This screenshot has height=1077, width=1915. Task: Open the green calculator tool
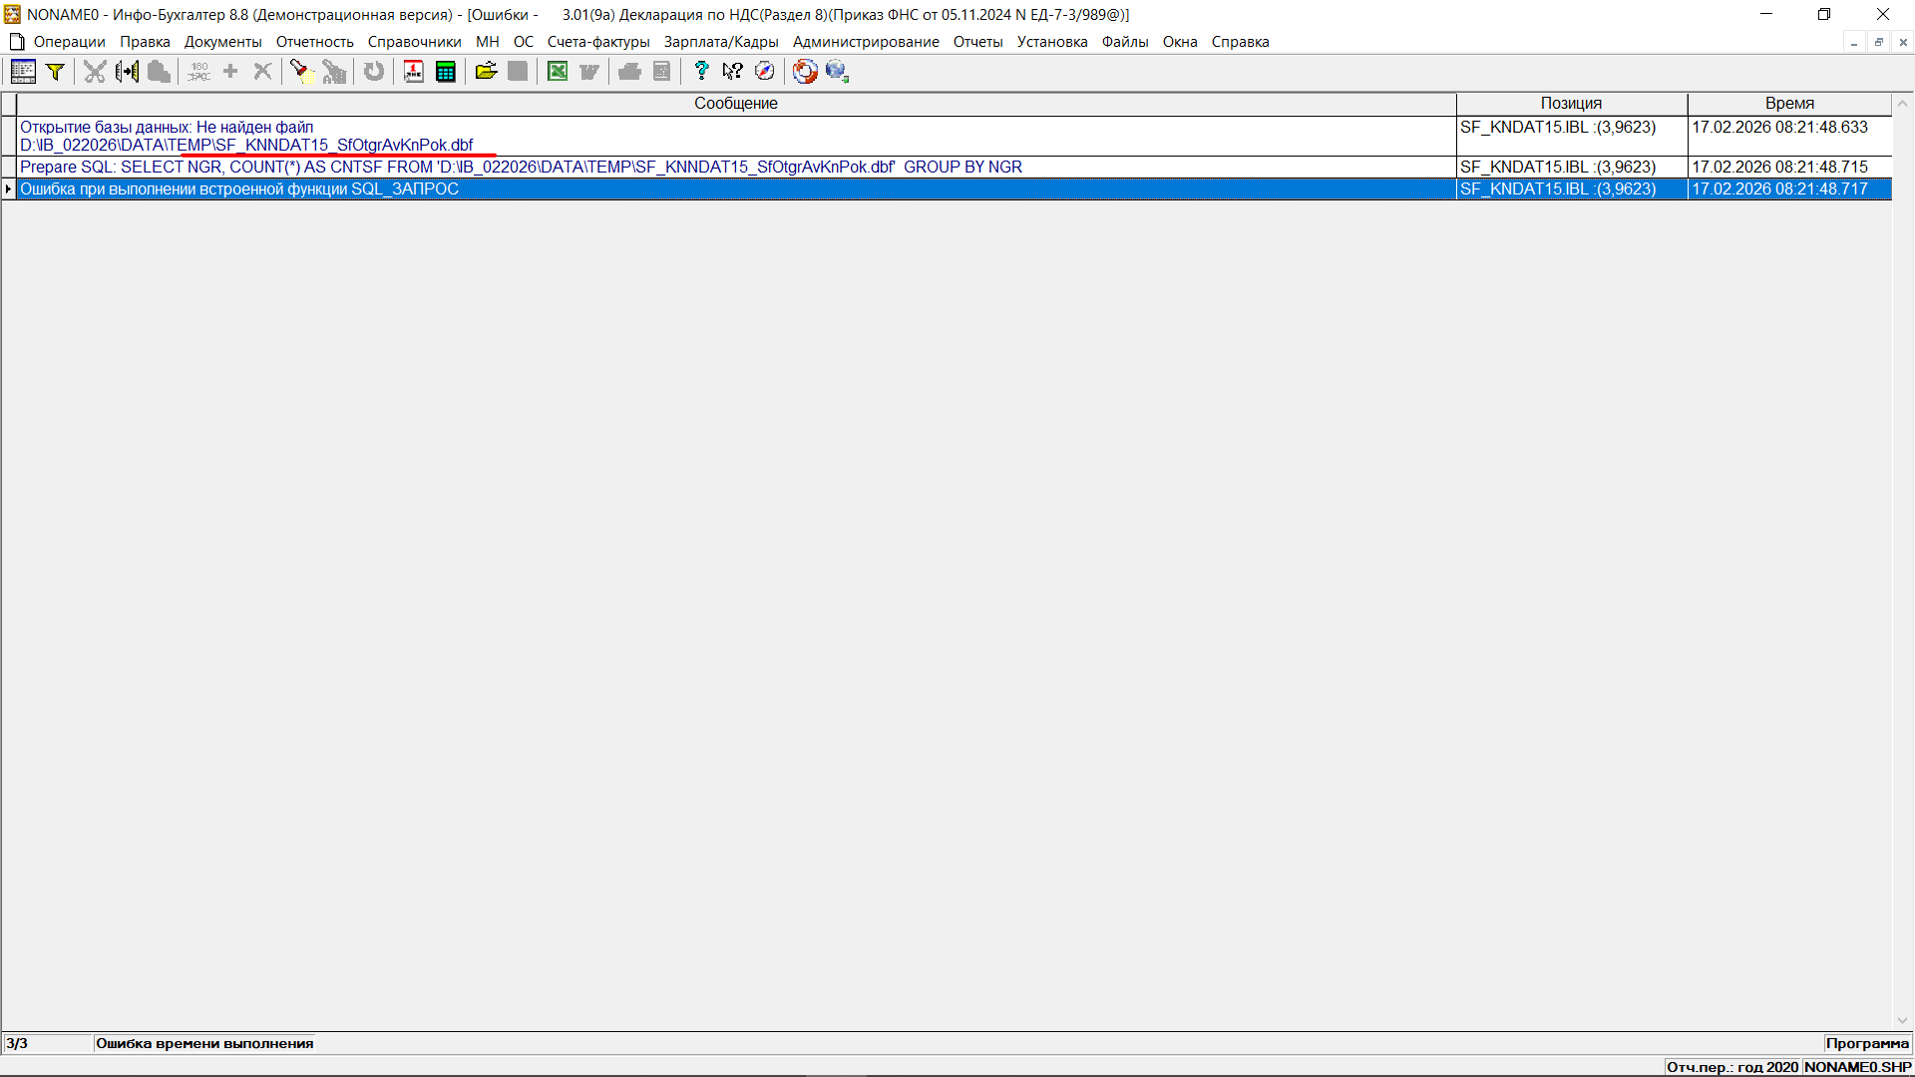click(446, 71)
